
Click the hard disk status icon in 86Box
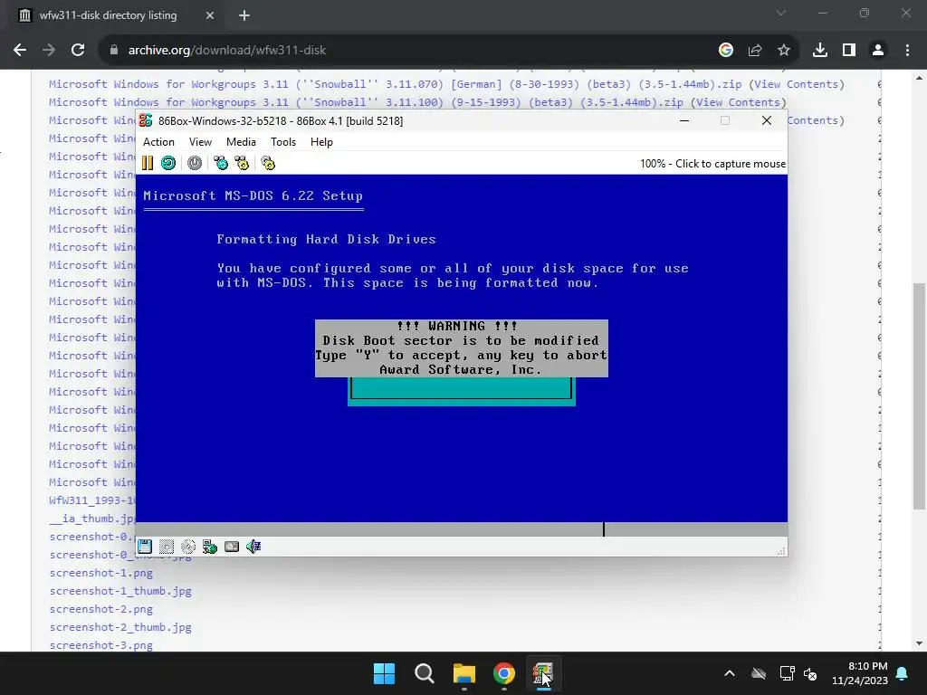click(x=232, y=547)
